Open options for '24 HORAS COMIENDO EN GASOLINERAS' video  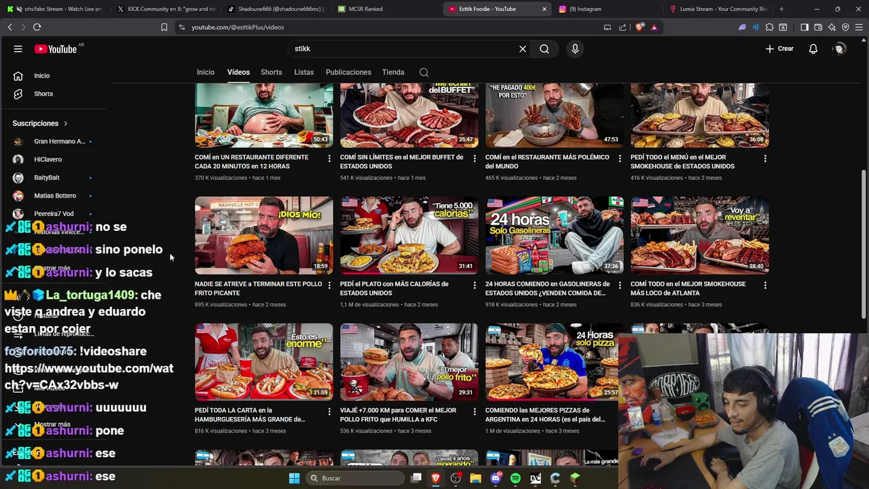[620, 285]
